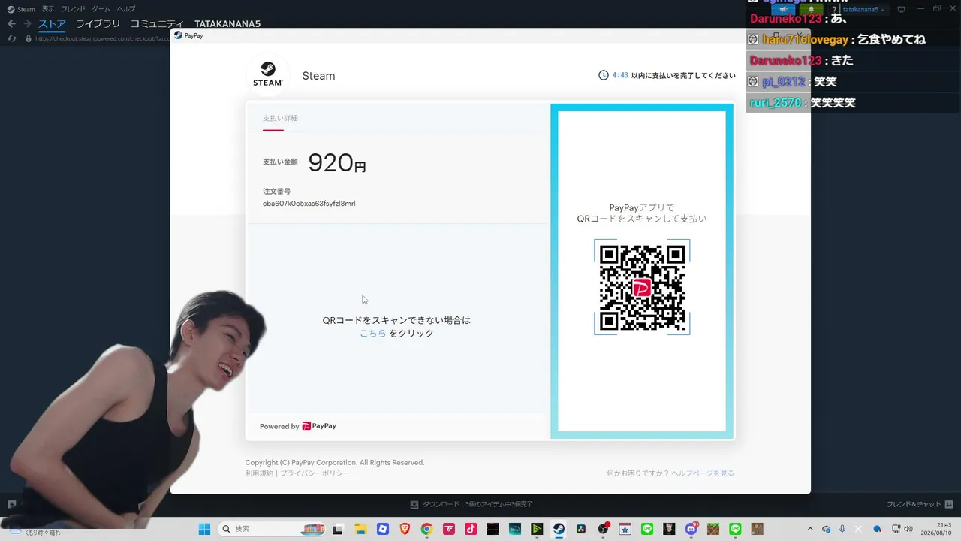Screen dimensions: 961x541
Task: Open Steam Big Picture mode icon
Action: tap(902, 9)
